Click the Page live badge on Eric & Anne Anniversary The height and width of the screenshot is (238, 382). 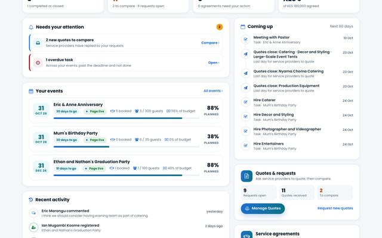(x=95, y=111)
